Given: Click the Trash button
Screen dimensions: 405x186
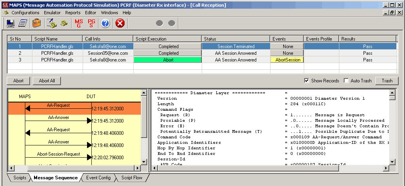Looking at the screenshot, I should pyautogui.click(x=387, y=81).
